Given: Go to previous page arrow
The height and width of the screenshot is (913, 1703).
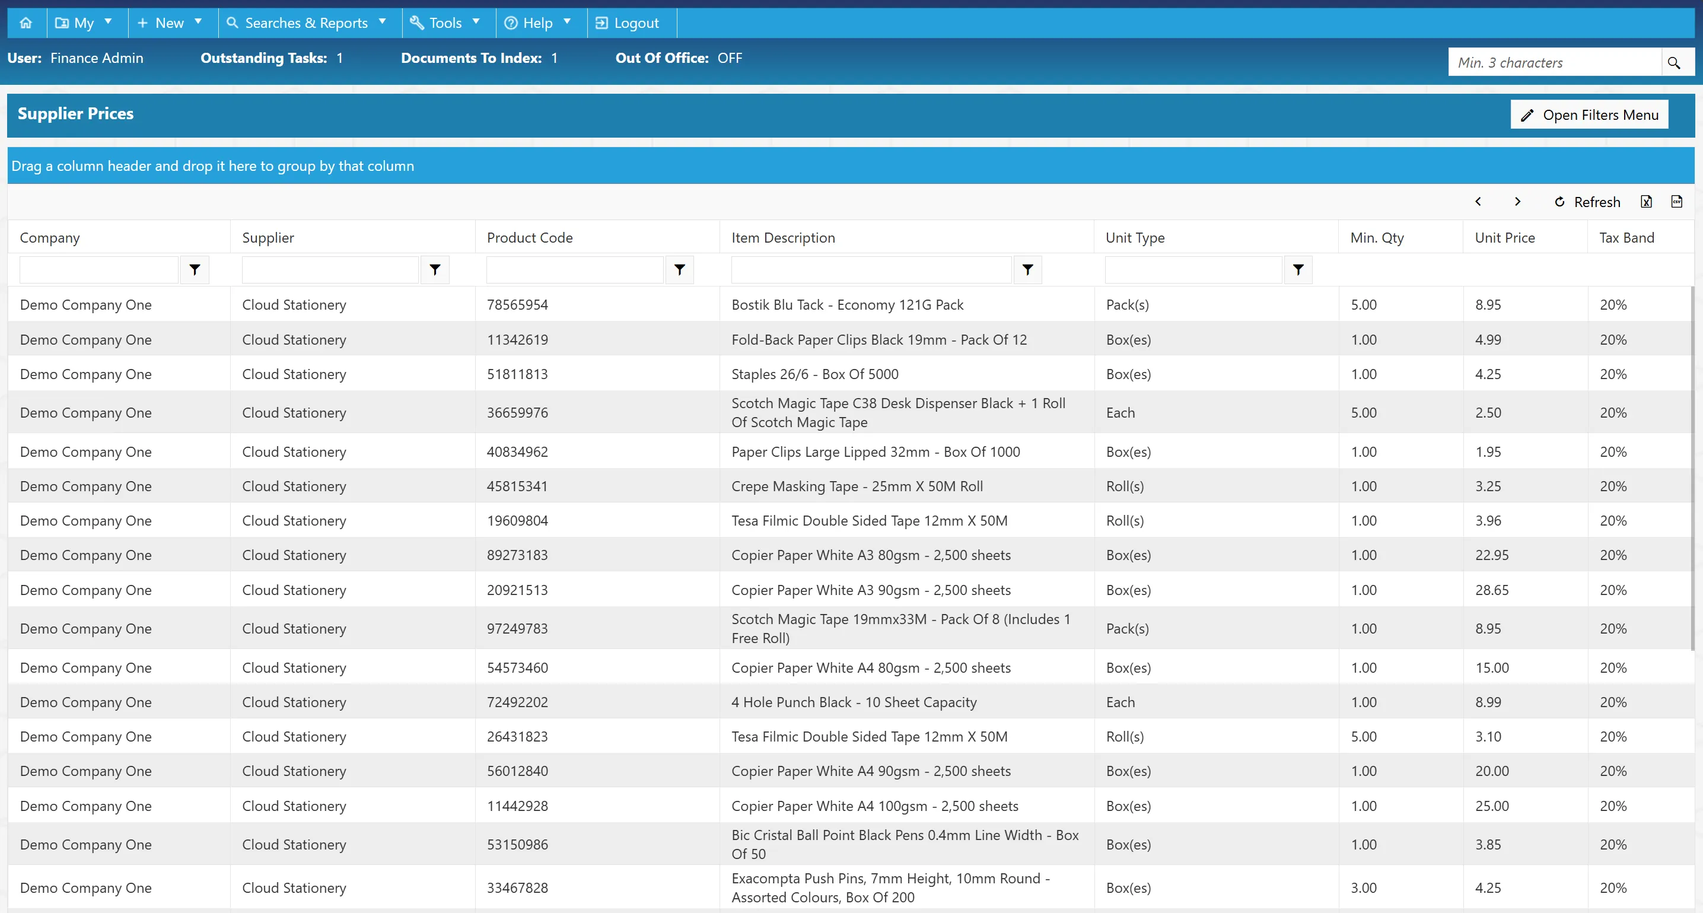Looking at the screenshot, I should click(x=1478, y=202).
